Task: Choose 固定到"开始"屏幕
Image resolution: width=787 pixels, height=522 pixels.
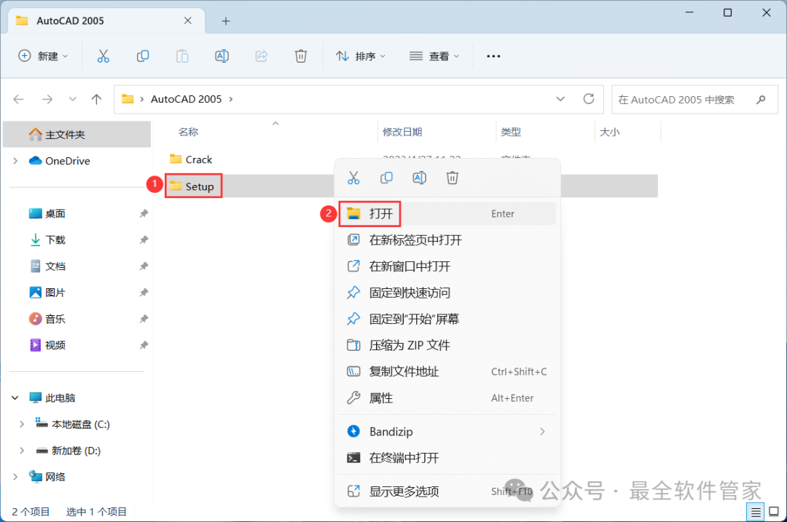Action: pyautogui.click(x=447, y=319)
